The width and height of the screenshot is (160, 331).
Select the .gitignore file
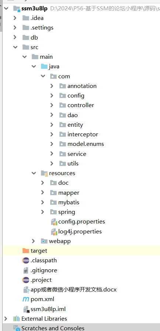(44, 270)
